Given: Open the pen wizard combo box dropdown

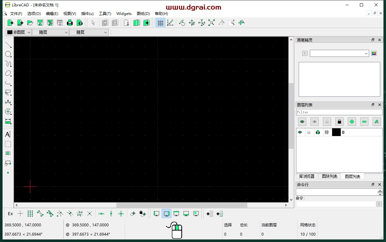Looking at the screenshot, I should pyautogui.click(x=339, y=53).
